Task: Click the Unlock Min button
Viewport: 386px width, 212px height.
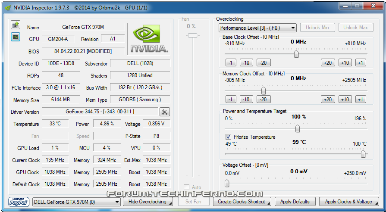Action: [317, 28]
